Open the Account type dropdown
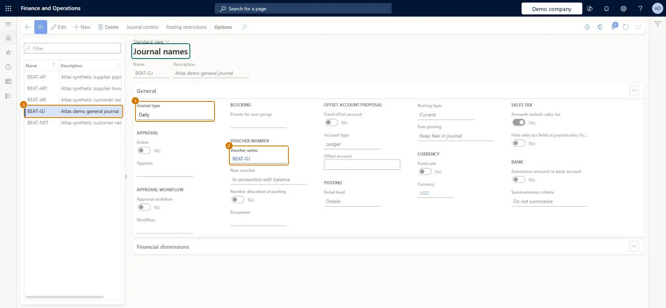Image resolution: width=666 pixels, height=308 pixels. pos(352,144)
